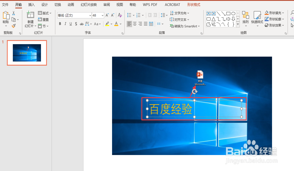The height and width of the screenshot is (171, 294).
Task: Open Change Case Aa dropdown
Action: pos(97,24)
